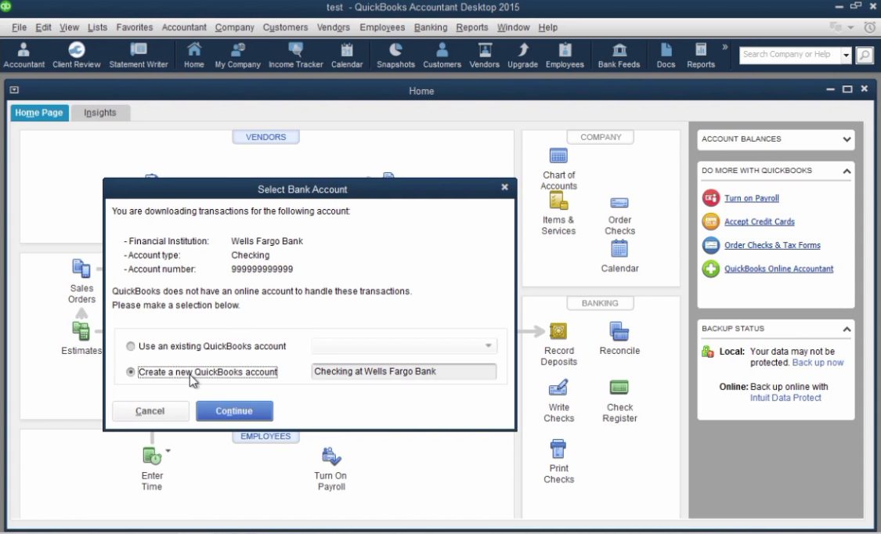Open Intuit Data Protect link
881x534 pixels.
785,398
